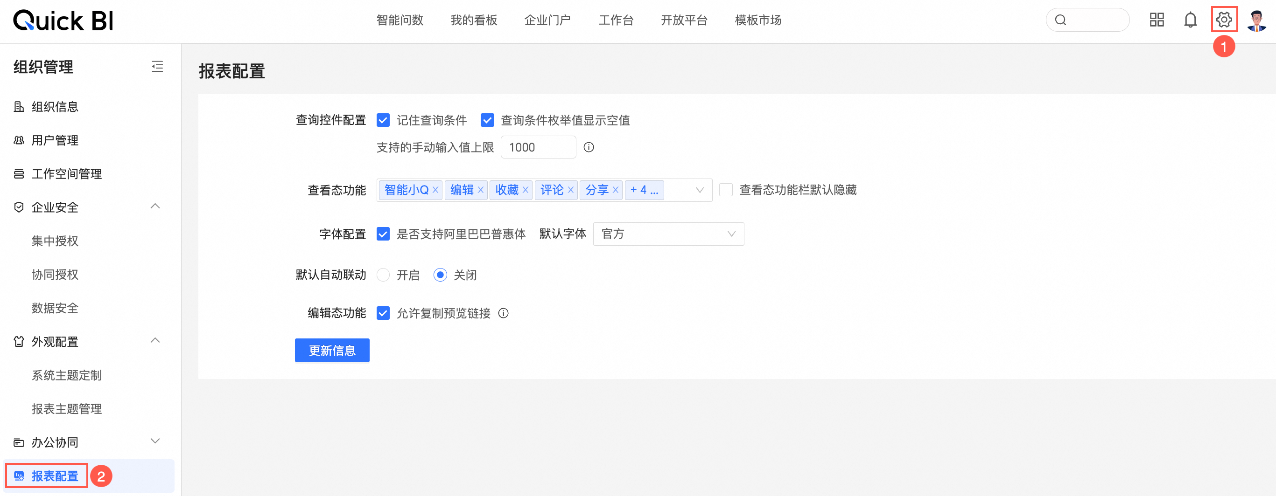Remove the 分享 tag from 查看态功能
Screen dimensions: 1276x496
tap(615, 190)
